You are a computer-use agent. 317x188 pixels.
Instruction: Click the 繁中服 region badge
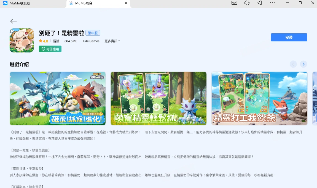tap(93, 33)
